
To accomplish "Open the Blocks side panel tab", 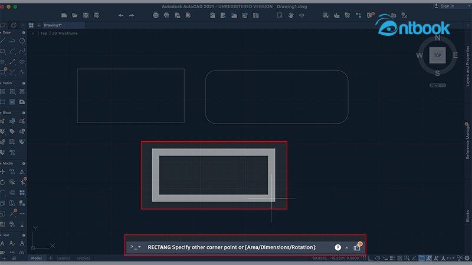I will (467, 216).
